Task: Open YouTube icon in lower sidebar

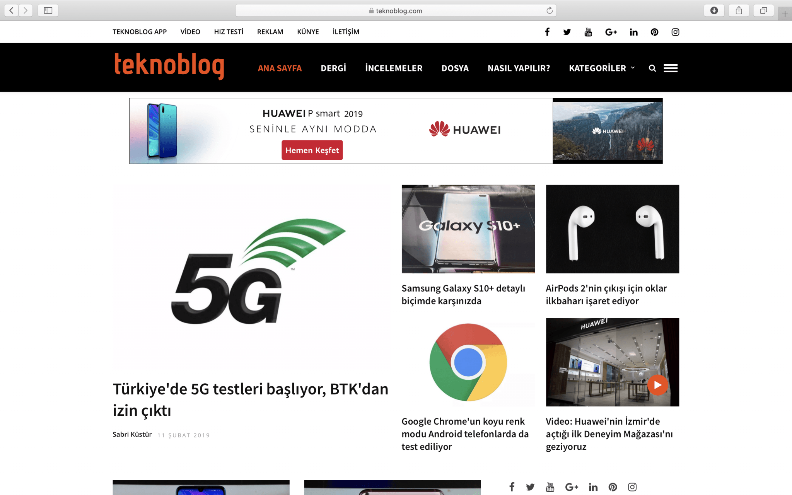Action: pos(550,487)
